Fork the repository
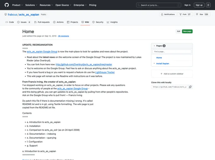This screenshot has width=215, height=160. [x=185, y=14]
